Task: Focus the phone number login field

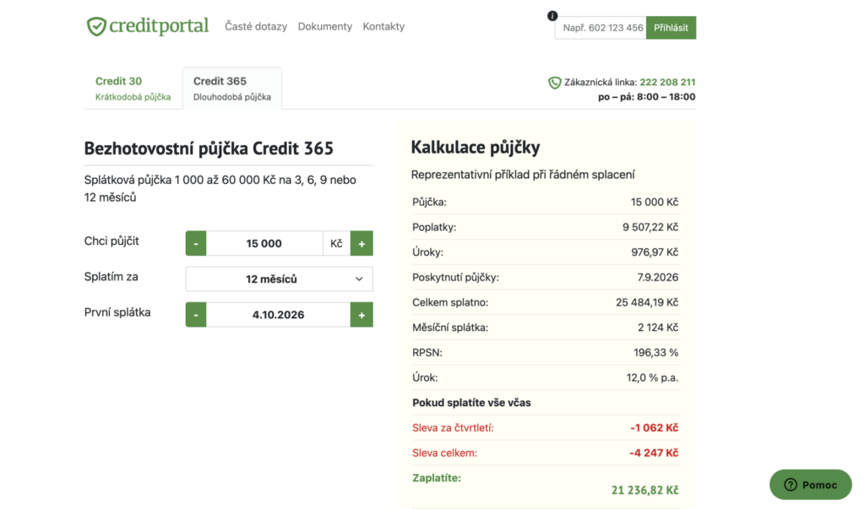Action: (x=601, y=28)
